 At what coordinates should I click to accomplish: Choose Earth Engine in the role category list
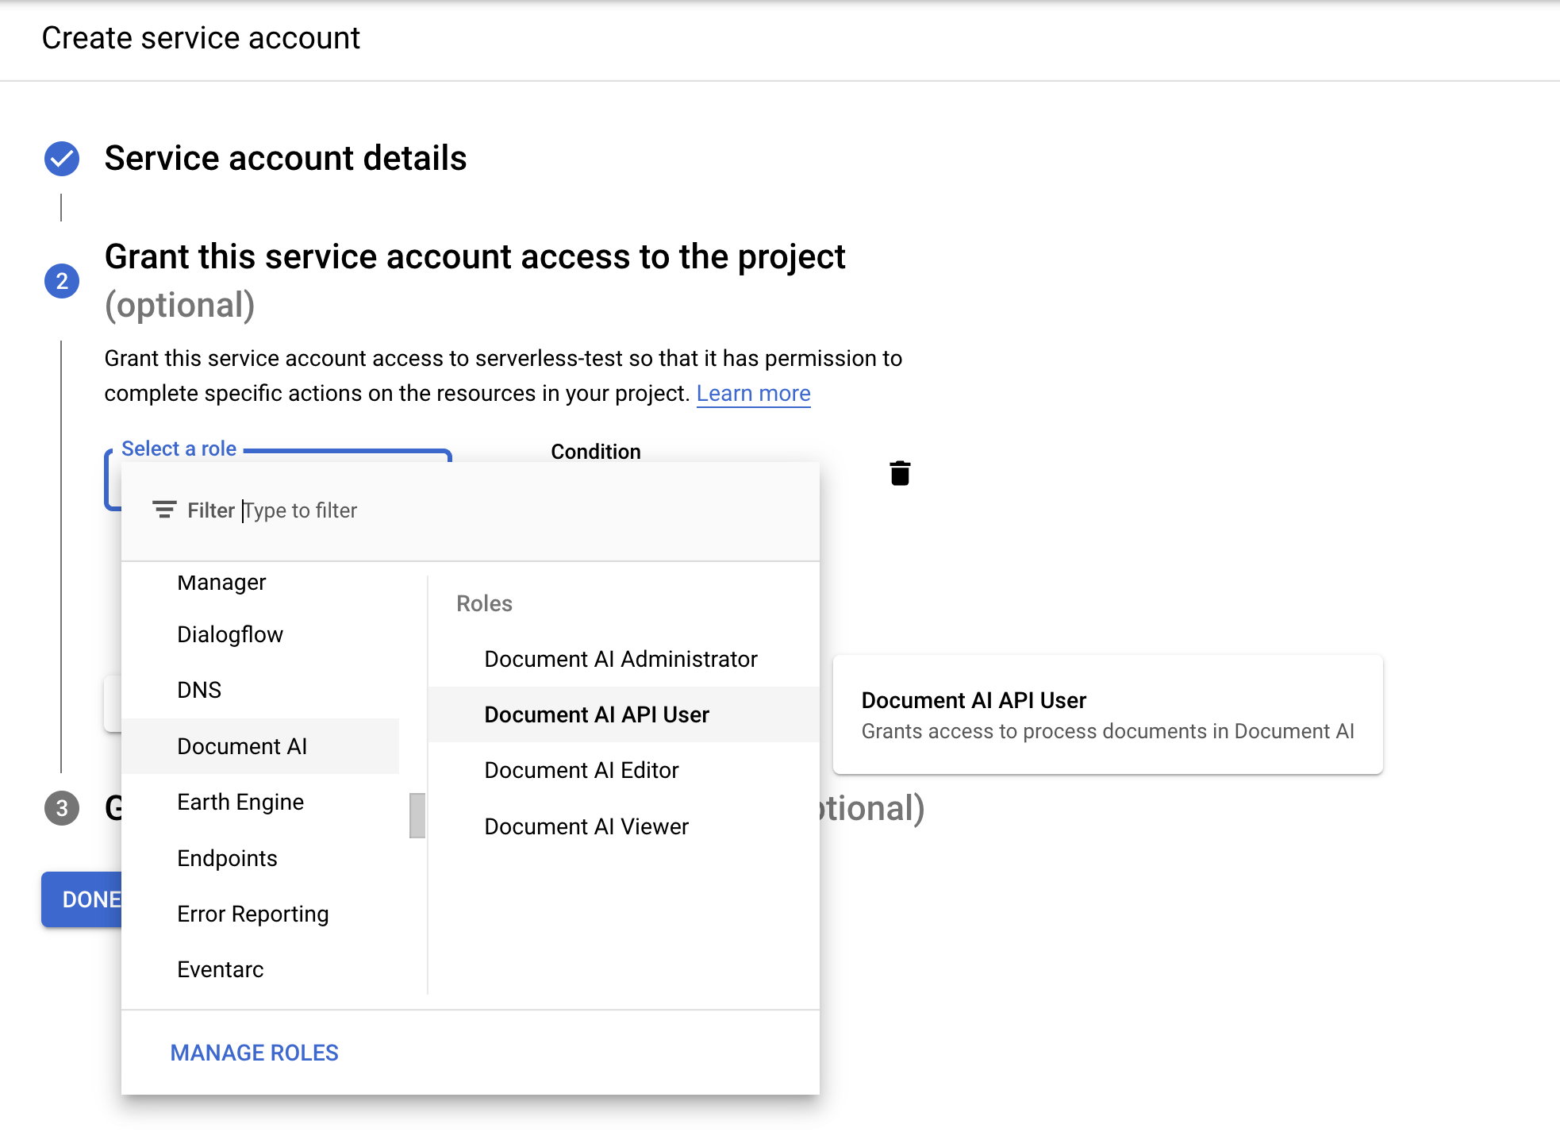[240, 802]
